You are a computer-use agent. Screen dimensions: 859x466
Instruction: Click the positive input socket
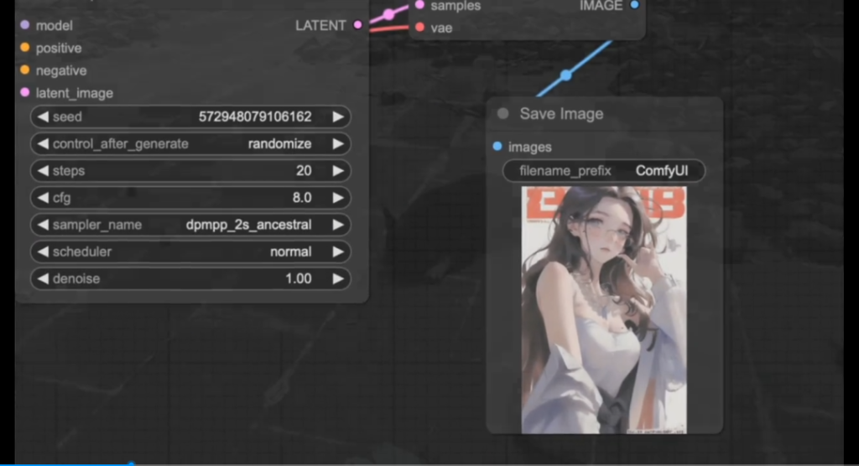click(x=24, y=47)
